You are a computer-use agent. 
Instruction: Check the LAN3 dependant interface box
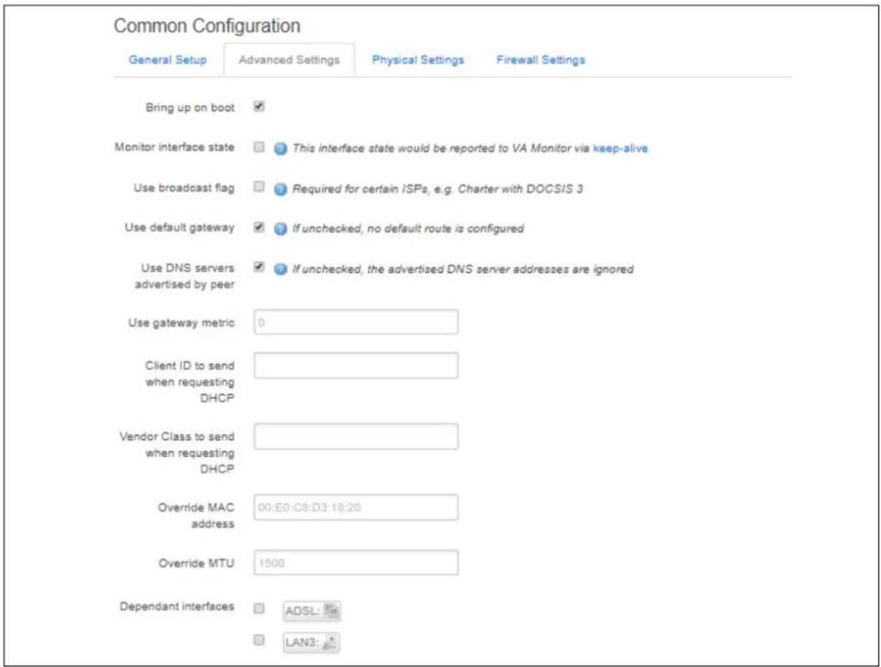pyautogui.click(x=259, y=640)
